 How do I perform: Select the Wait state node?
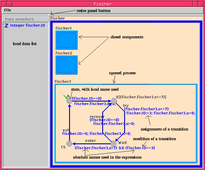tap(114, 144)
